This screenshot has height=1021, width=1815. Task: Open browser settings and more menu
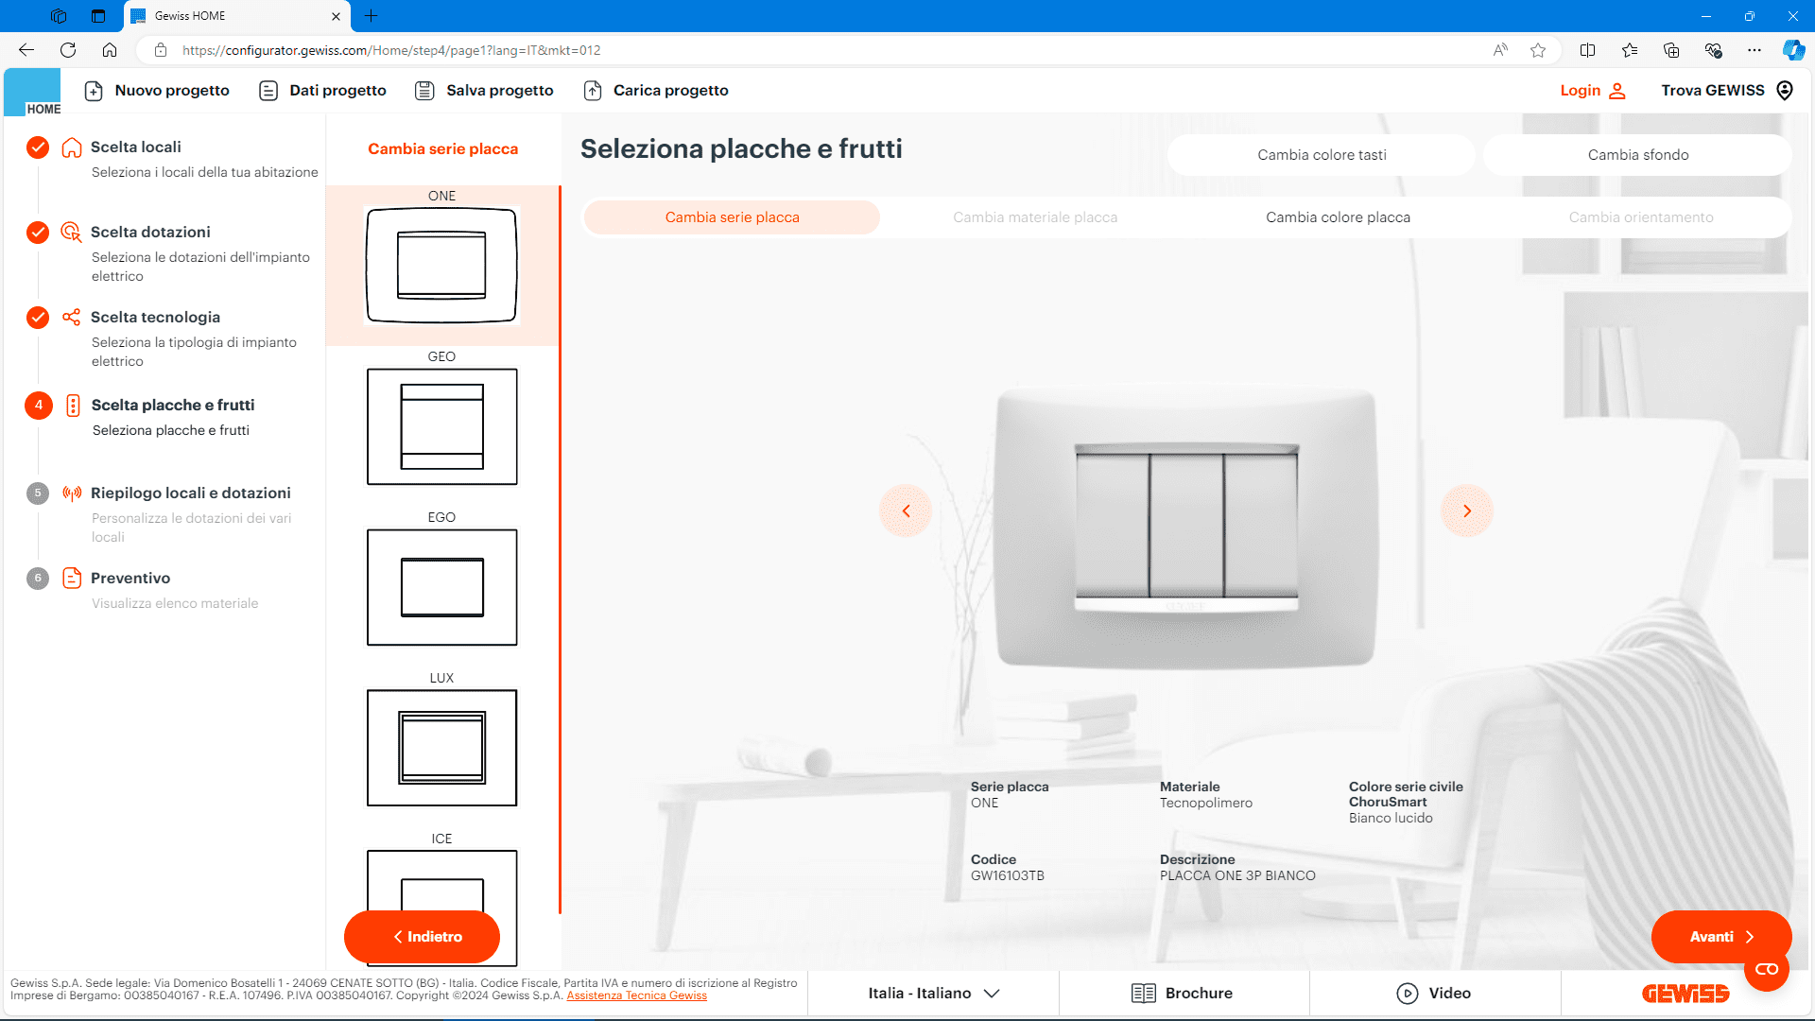pos(1754,50)
